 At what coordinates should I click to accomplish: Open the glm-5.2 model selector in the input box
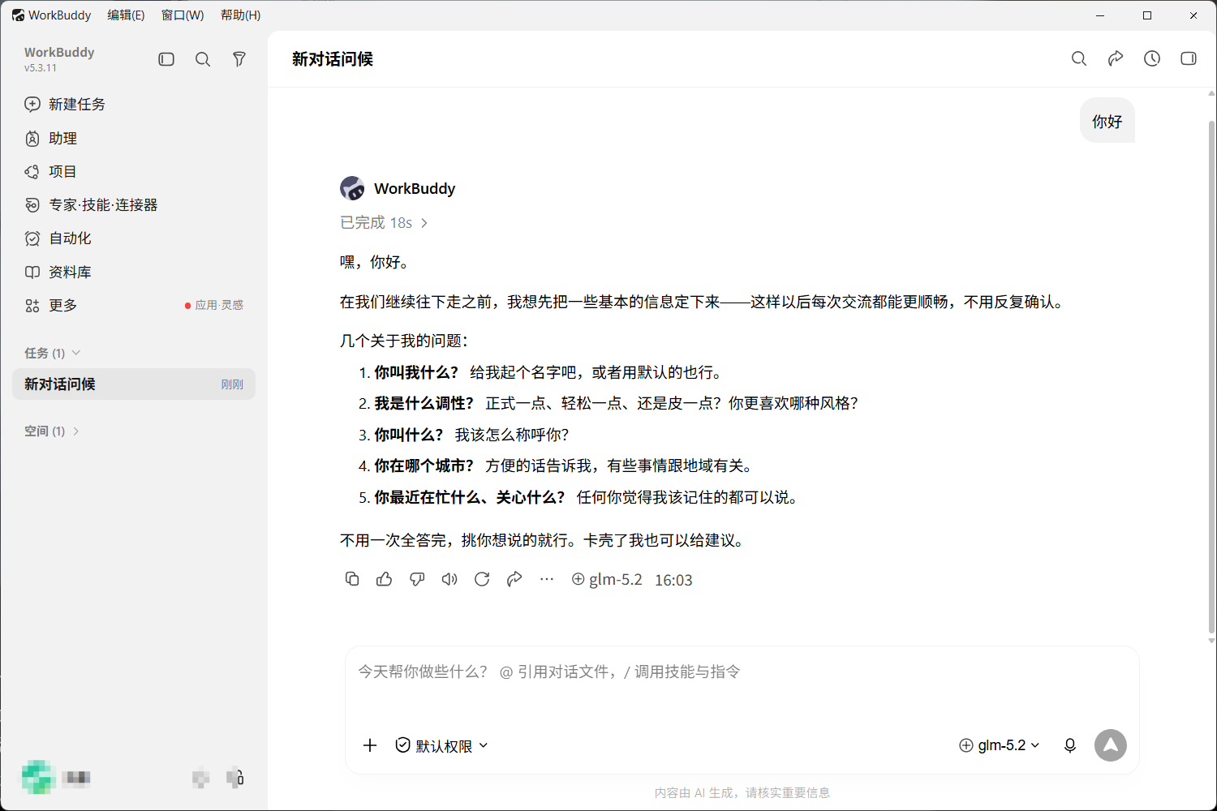[1000, 745]
